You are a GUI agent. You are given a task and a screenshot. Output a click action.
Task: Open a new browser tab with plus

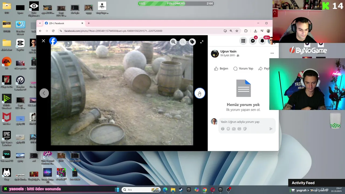(x=89, y=23)
